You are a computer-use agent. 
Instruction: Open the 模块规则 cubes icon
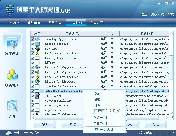click(x=12, y=74)
